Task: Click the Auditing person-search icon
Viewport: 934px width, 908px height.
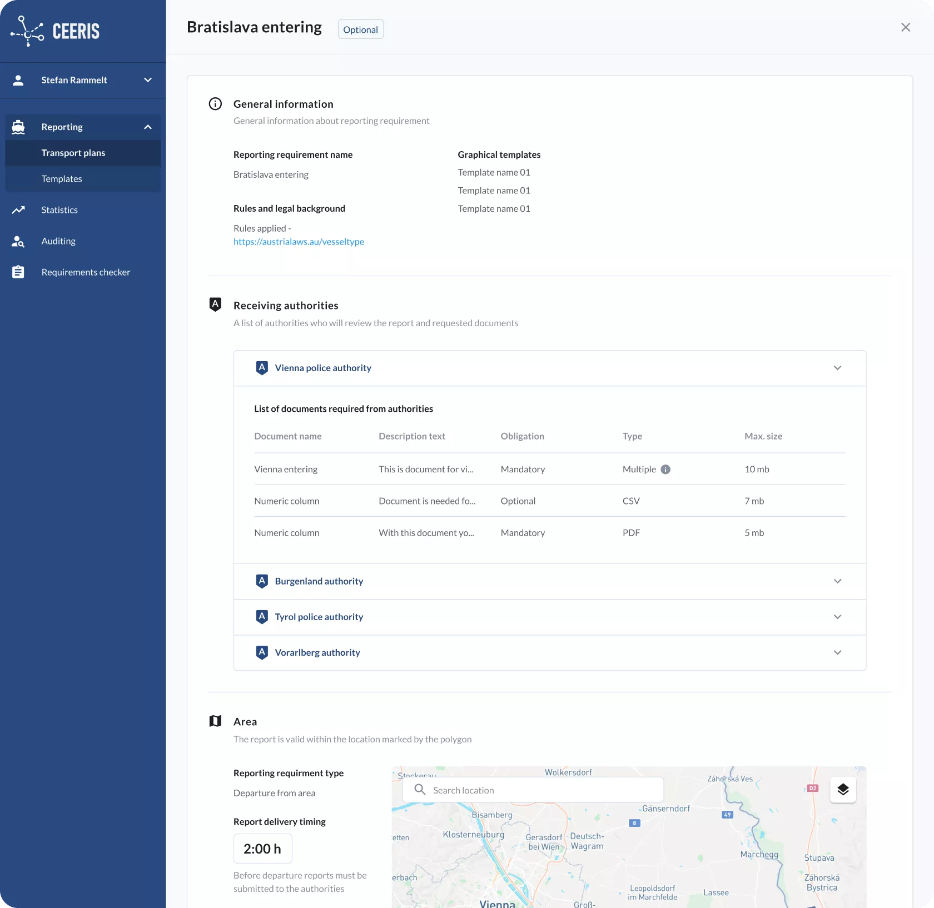Action: (18, 241)
